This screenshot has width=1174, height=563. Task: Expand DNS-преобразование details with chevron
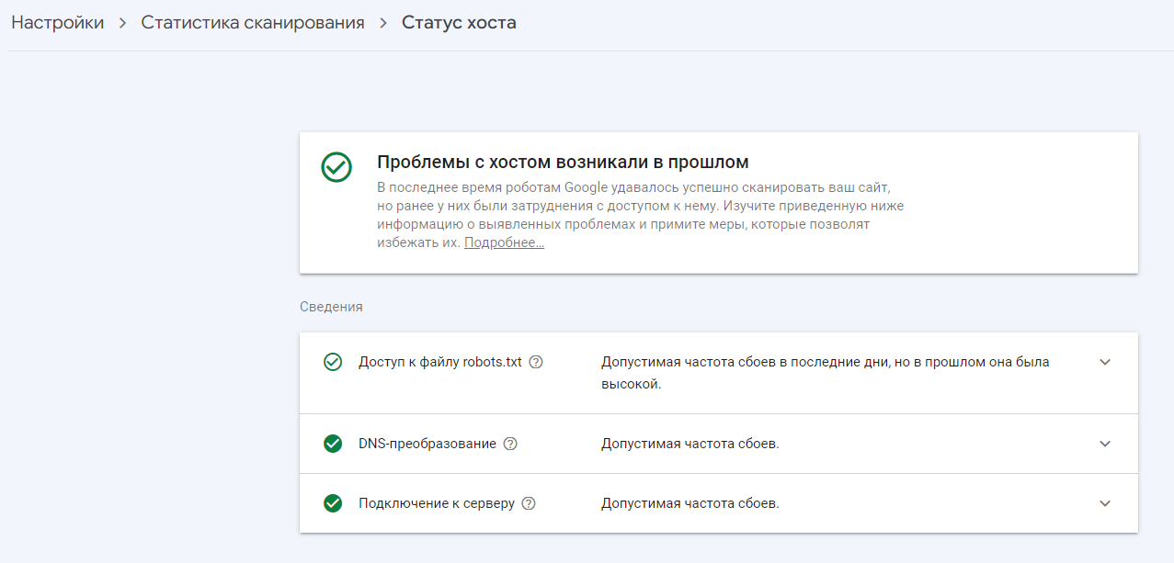coord(1105,444)
